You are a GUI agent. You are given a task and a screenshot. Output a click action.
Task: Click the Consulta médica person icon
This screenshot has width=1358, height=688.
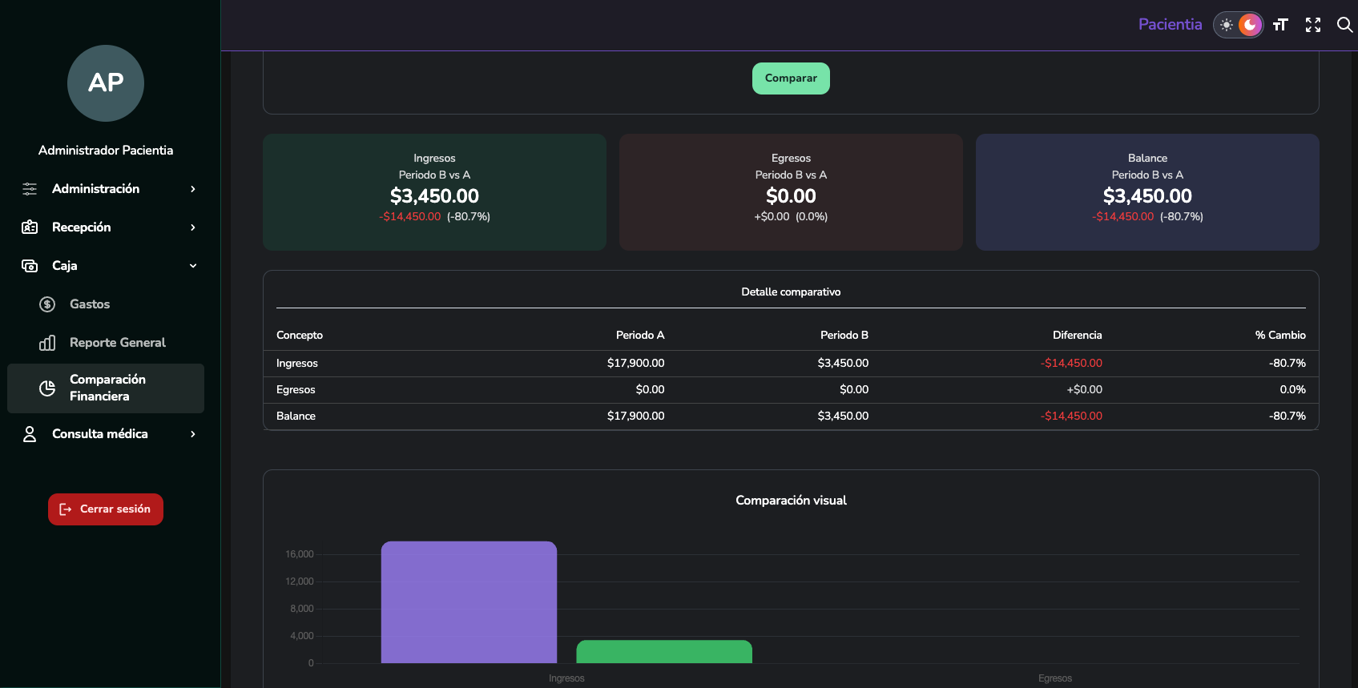pyautogui.click(x=30, y=434)
